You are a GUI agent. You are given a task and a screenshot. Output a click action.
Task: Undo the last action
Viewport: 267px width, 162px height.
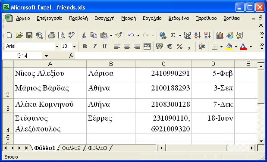[131, 35]
